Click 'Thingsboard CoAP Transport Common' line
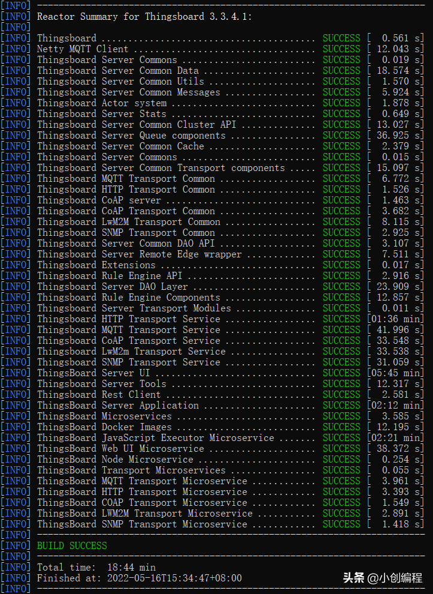The width and height of the screenshot is (433, 594). pos(212,211)
